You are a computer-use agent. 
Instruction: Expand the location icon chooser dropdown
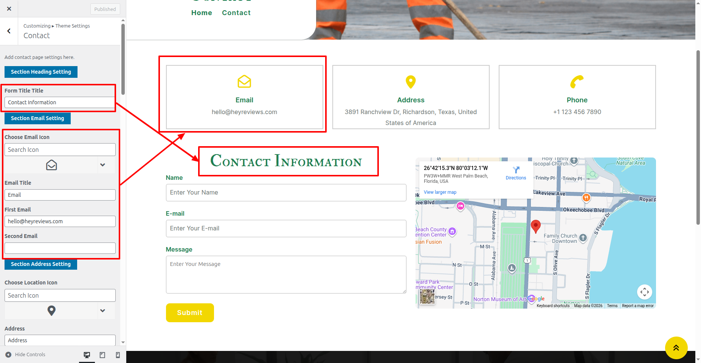(102, 310)
